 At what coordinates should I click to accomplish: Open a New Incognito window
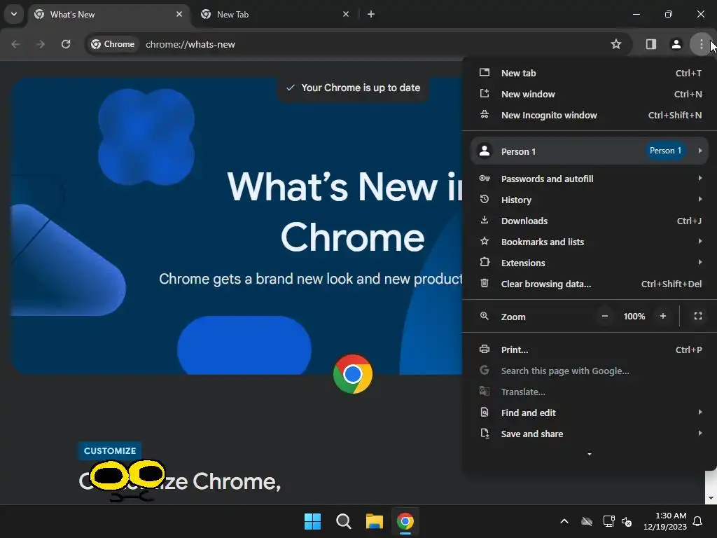pyautogui.click(x=590, y=116)
